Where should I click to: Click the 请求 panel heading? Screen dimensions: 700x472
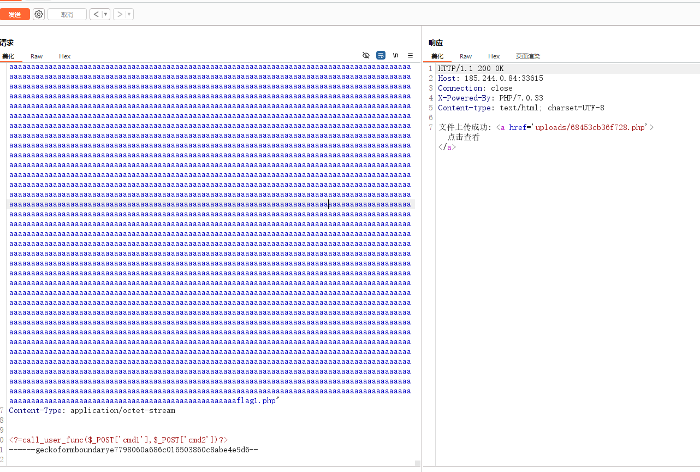pyautogui.click(x=7, y=43)
